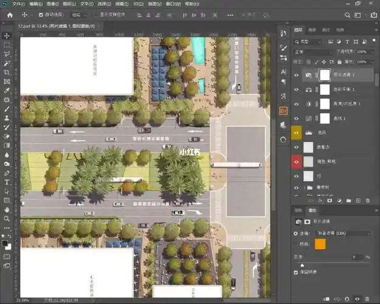
Task: Select the Crop tool
Action: coord(7,72)
